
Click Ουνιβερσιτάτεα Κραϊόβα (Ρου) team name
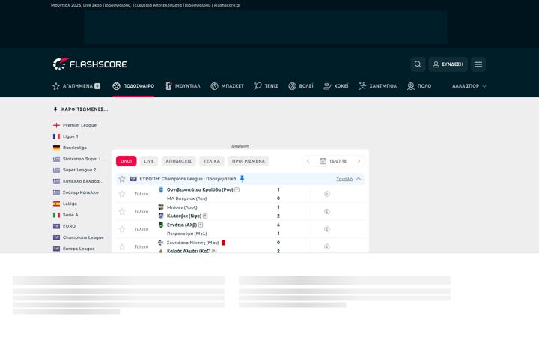pyautogui.click(x=200, y=189)
